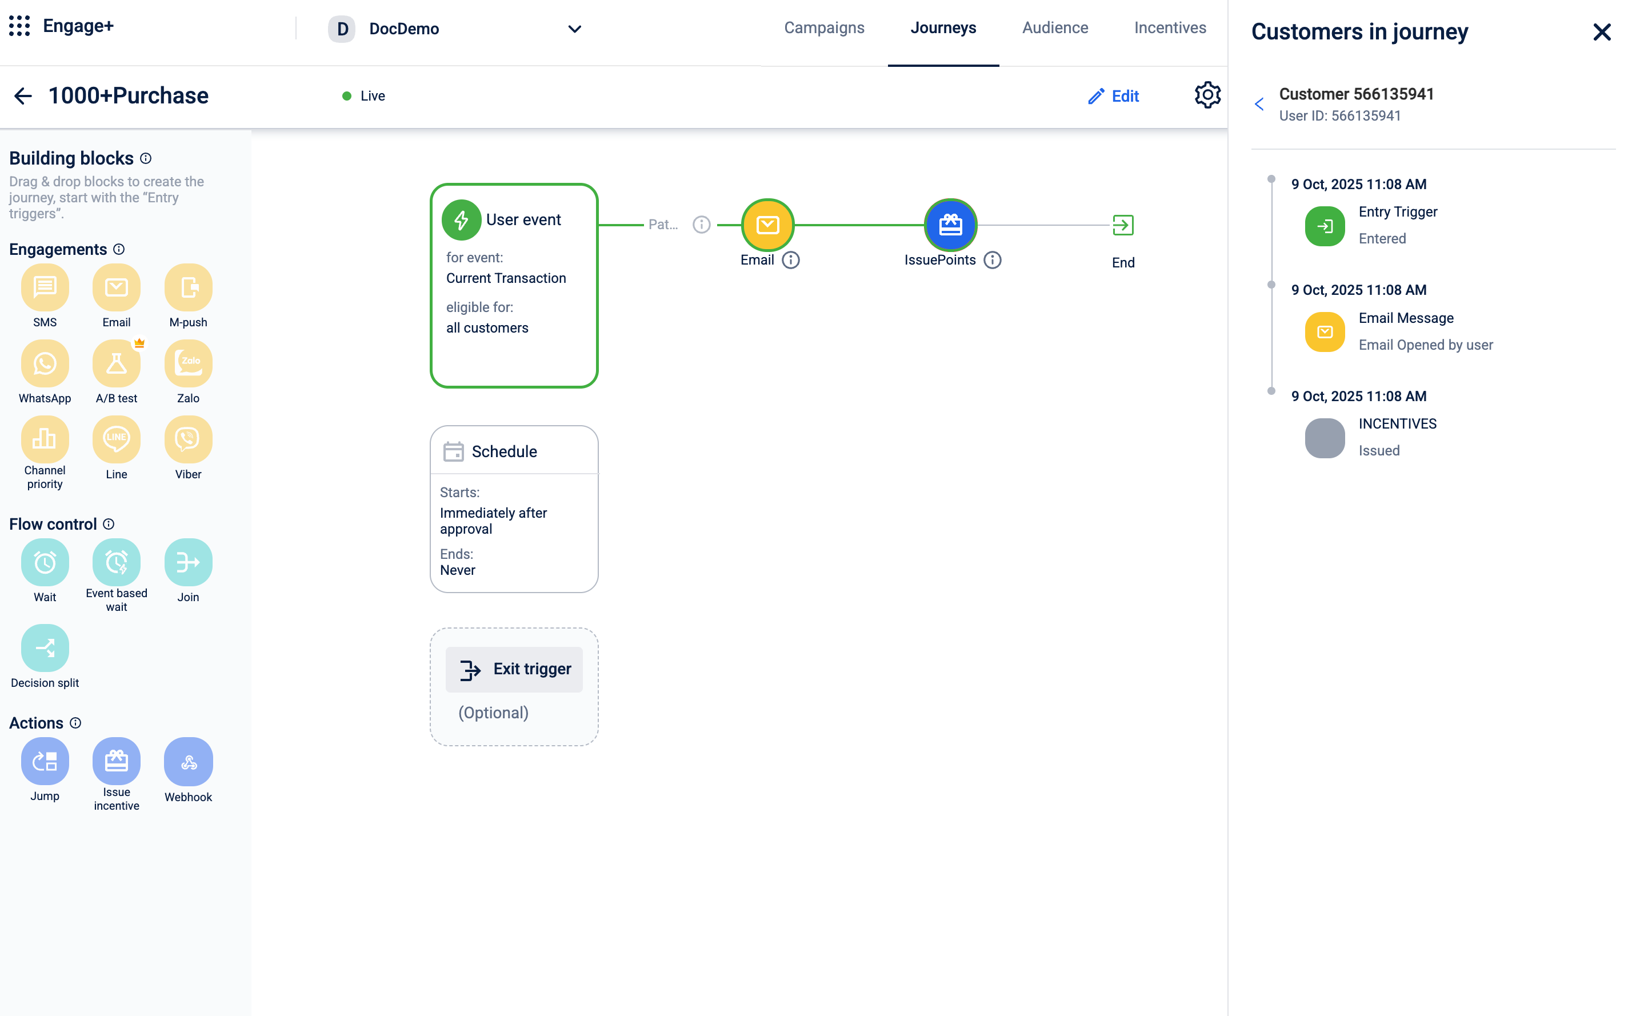
Task: Open the User event entry trigger card
Action: 514,286
